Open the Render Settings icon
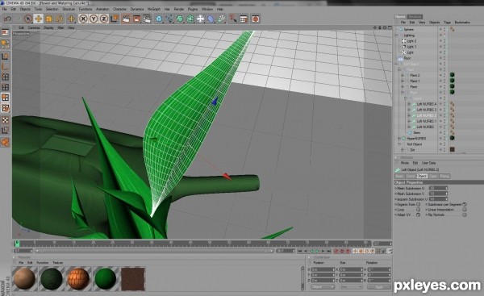 (147, 19)
